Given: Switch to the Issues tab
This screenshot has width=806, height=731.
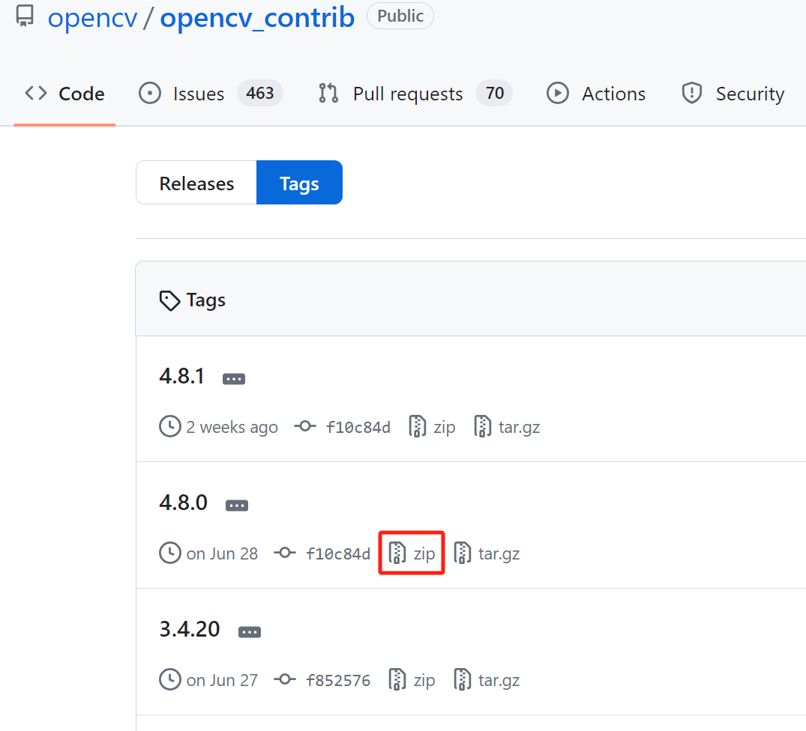Looking at the screenshot, I should click(x=211, y=94).
